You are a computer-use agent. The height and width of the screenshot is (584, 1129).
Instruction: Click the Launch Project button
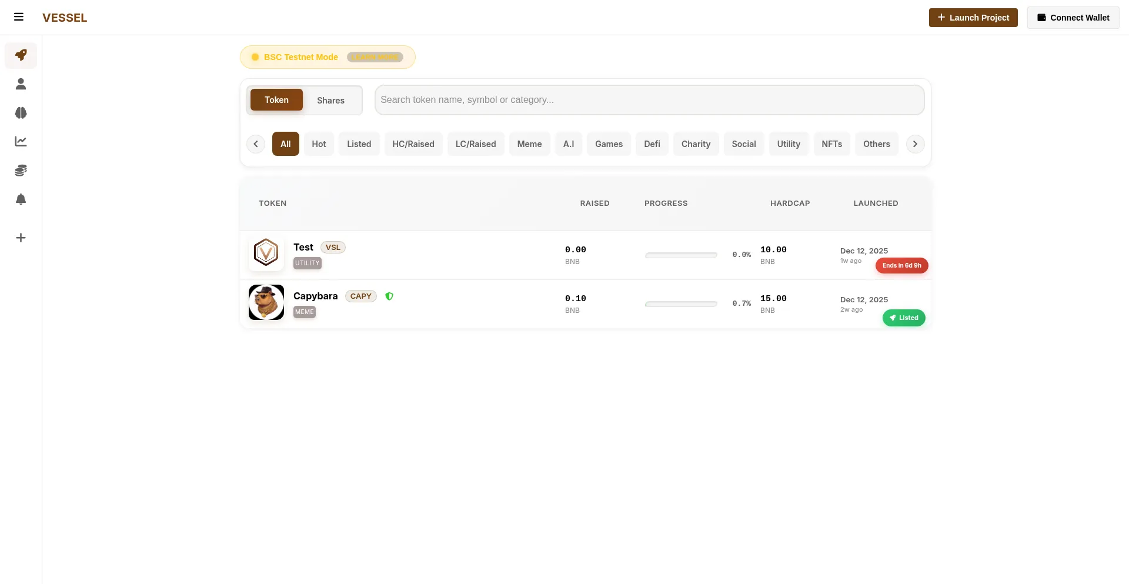coord(973,18)
